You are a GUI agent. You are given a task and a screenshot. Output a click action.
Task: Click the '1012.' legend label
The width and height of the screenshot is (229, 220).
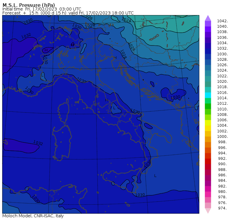tap(222, 103)
